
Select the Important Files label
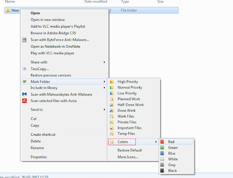tap(130, 128)
